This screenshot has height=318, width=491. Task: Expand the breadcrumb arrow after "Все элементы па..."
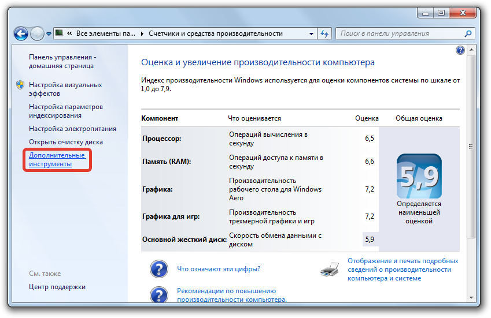[142, 33]
